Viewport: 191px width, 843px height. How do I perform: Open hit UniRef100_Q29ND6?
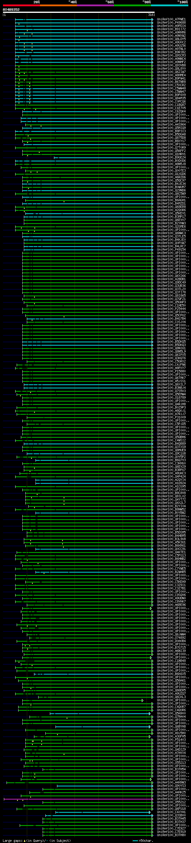(171, 190)
